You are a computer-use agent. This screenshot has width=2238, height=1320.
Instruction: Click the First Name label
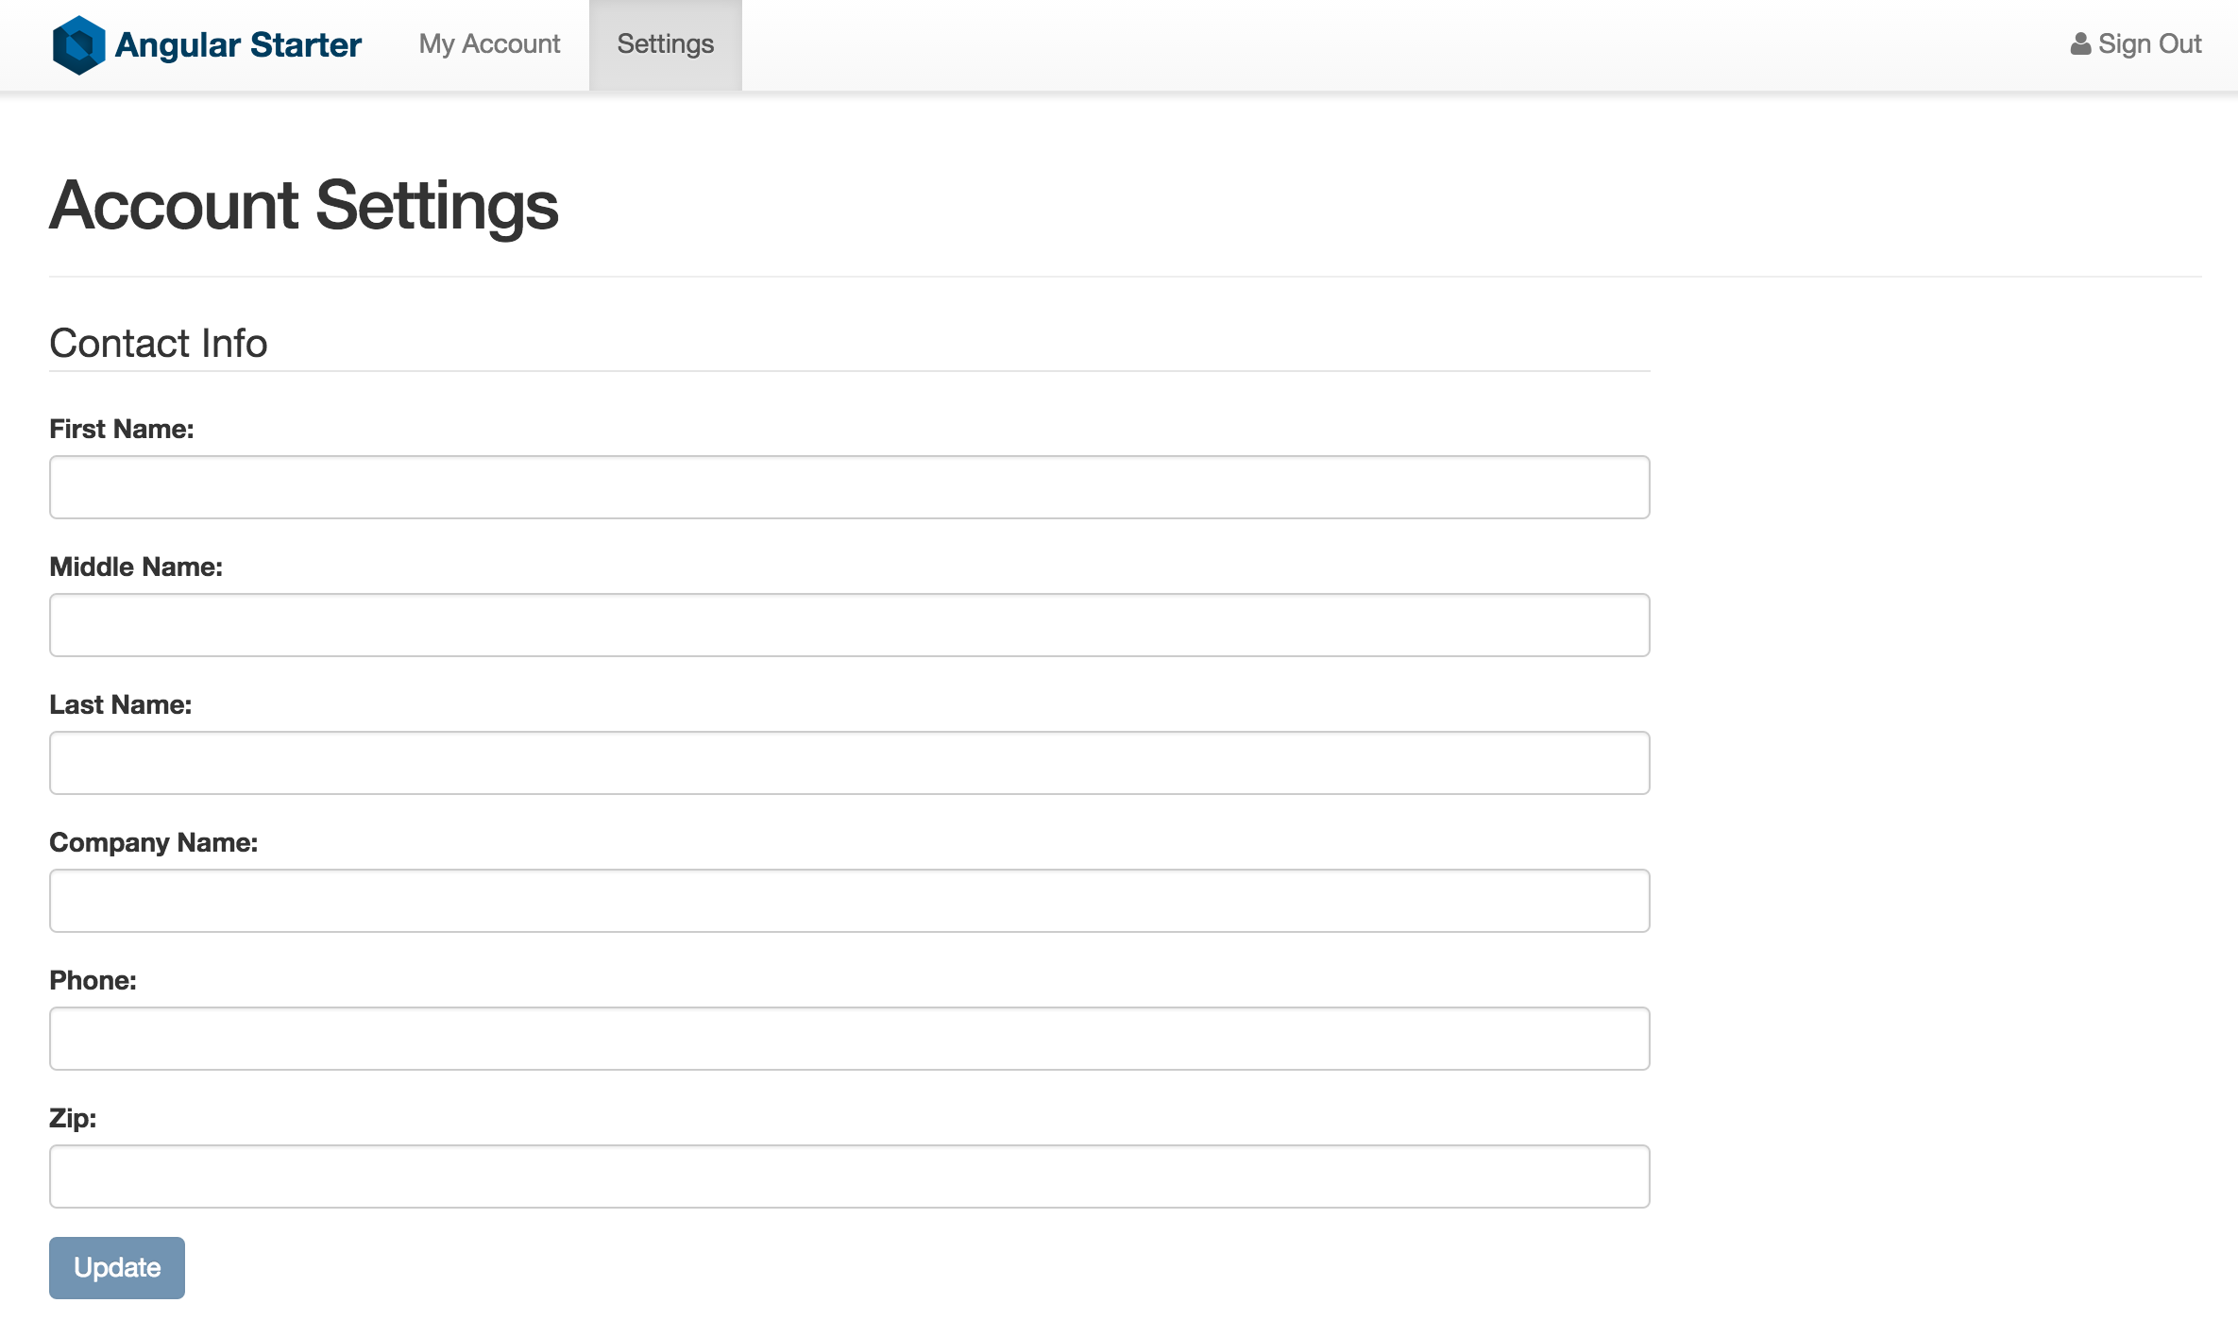point(121,429)
